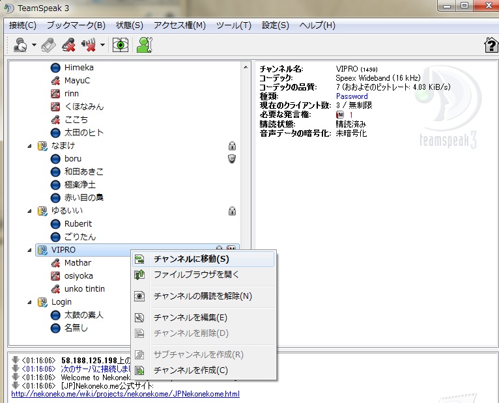Screen dimensions: 499x403
Task: Click the file browser icon in context menu
Action: tap(139, 275)
